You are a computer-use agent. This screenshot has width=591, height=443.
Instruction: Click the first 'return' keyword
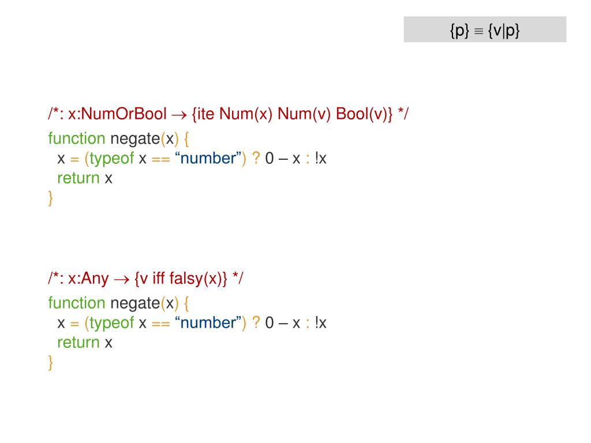(78, 178)
